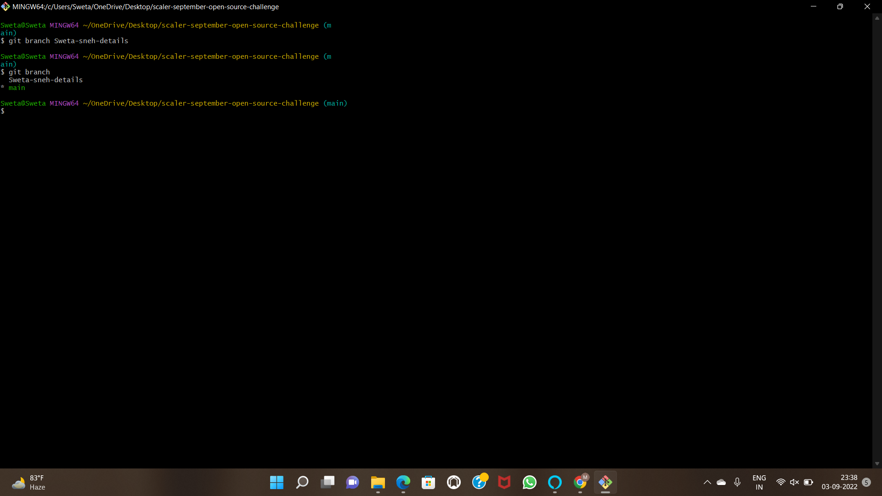Expand the hidden system tray icons

707,482
